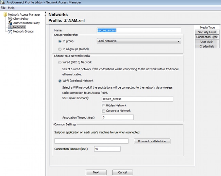Image resolution: width=221 pixels, height=176 pixels.
Task: Click the 'Networks' heading text
Action: 58,15
